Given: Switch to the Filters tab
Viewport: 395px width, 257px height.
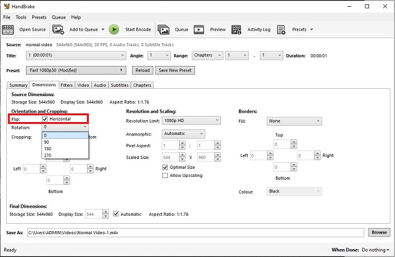Looking at the screenshot, I should [x=67, y=85].
